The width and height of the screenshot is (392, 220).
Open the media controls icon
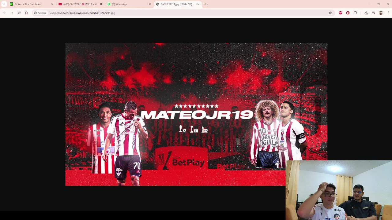click(374, 13)
